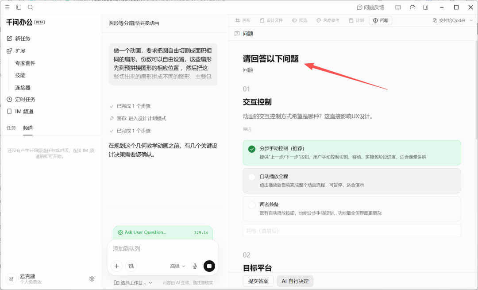Select the 问题 tab in toolbar
This screenshot has width=478, height=290.
[x=381, y=20]
